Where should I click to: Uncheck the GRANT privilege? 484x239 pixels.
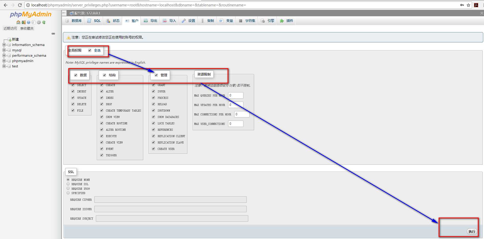click(153, 85)
